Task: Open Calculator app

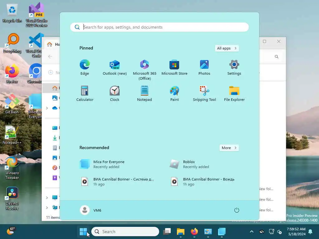Action: coord(85,94)
